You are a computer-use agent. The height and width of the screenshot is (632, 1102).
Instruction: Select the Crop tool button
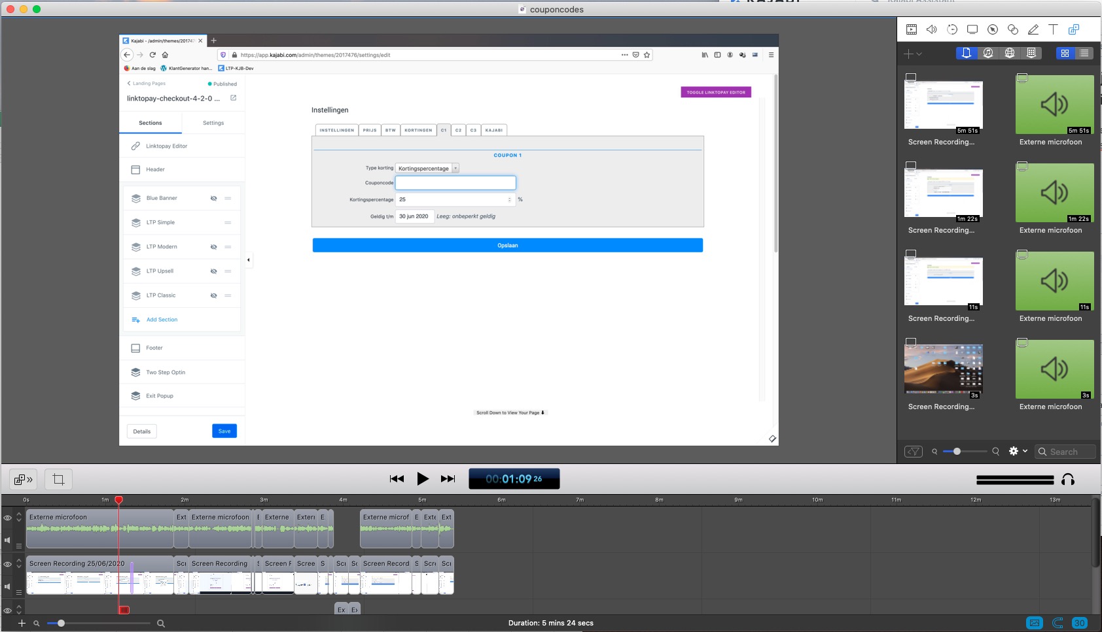coord(58,480)
